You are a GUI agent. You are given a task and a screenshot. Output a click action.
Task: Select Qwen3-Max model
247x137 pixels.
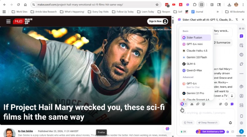196,71
